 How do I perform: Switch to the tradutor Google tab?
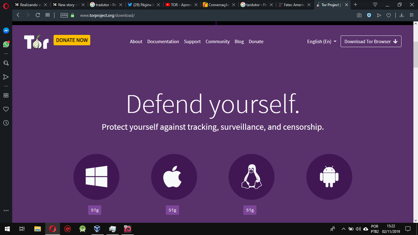(x=106, y=5)
